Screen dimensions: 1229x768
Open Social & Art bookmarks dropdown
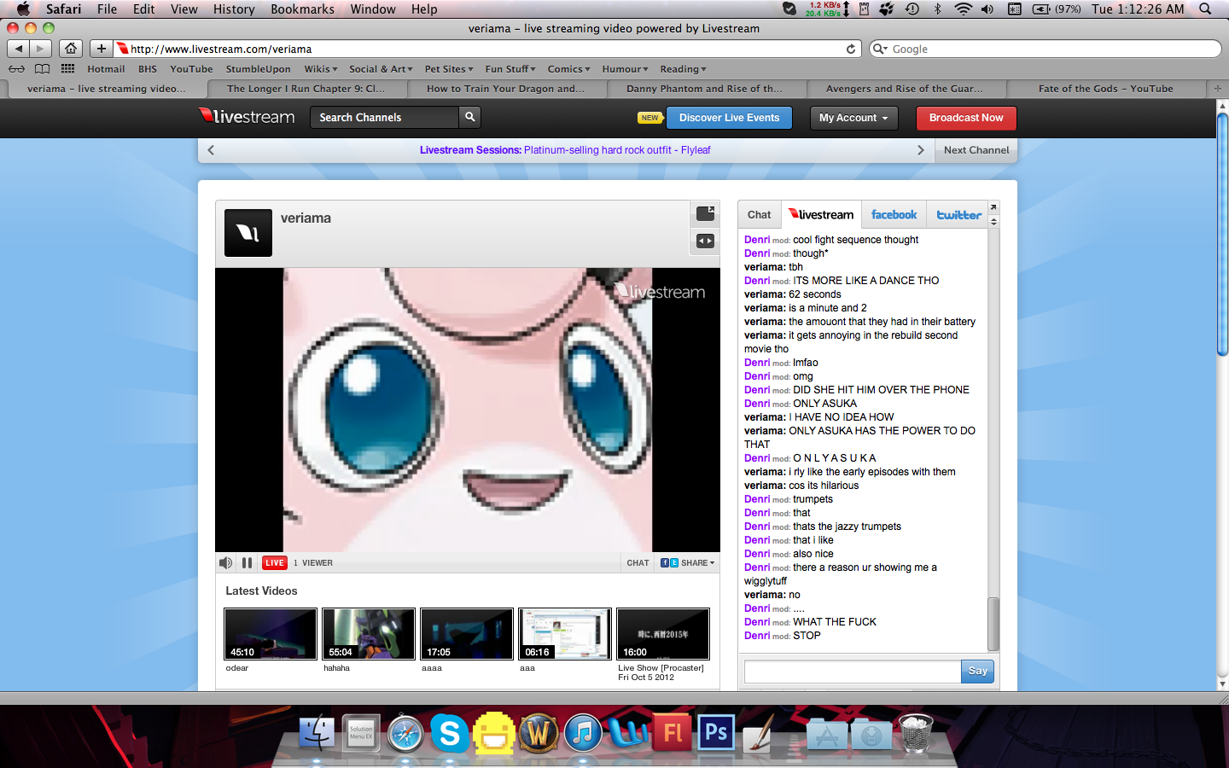[x=381, y=69]
